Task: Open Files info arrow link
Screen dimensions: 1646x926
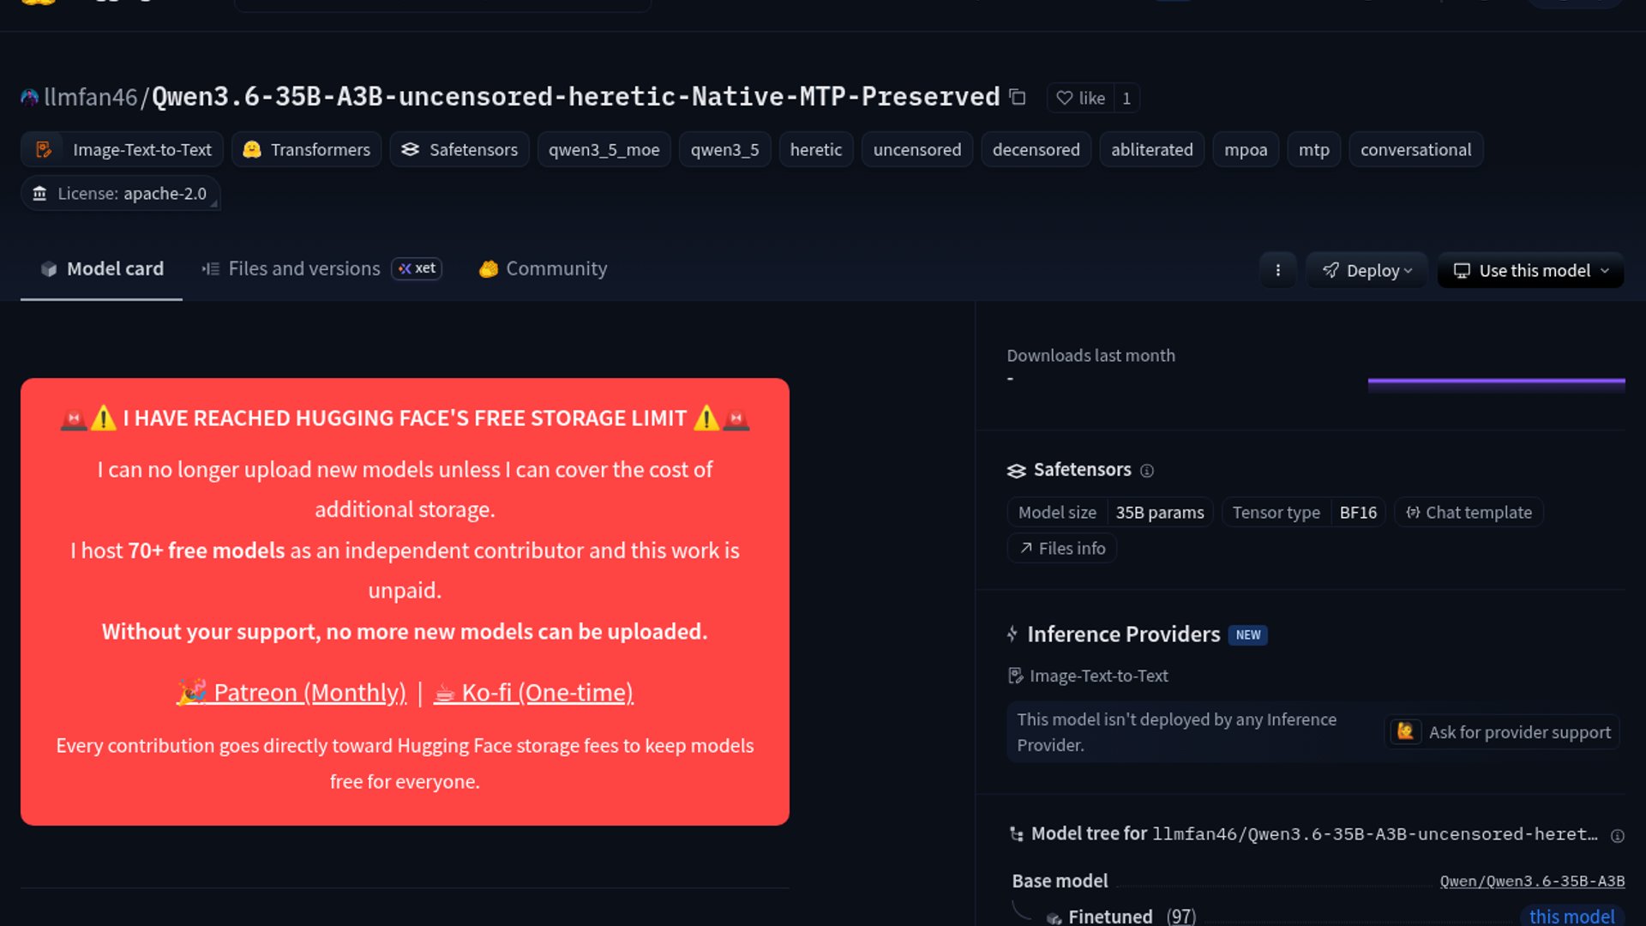Action: (1062, 549)
